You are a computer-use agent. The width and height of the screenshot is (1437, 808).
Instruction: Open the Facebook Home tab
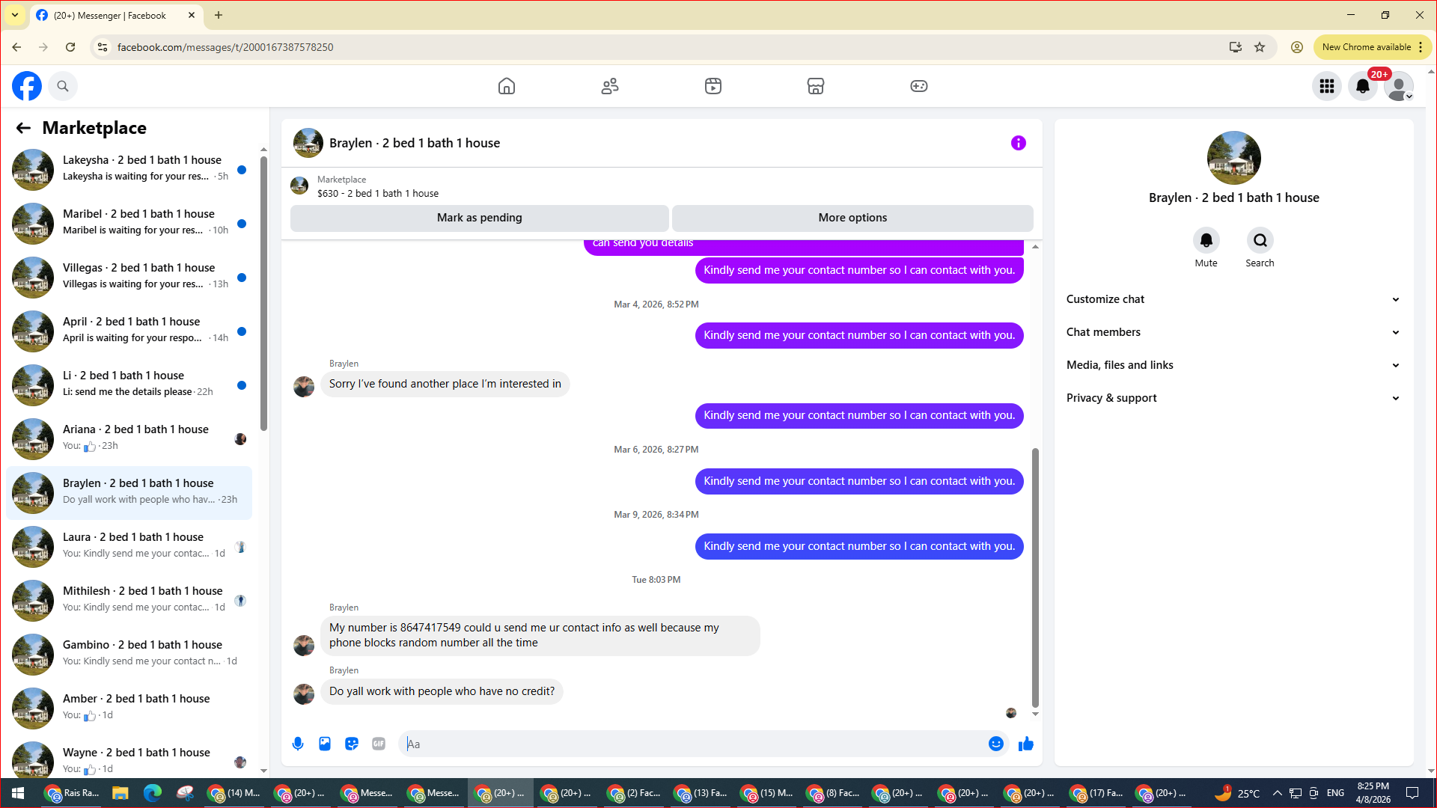pyautogui.click(x=507, y=86)
